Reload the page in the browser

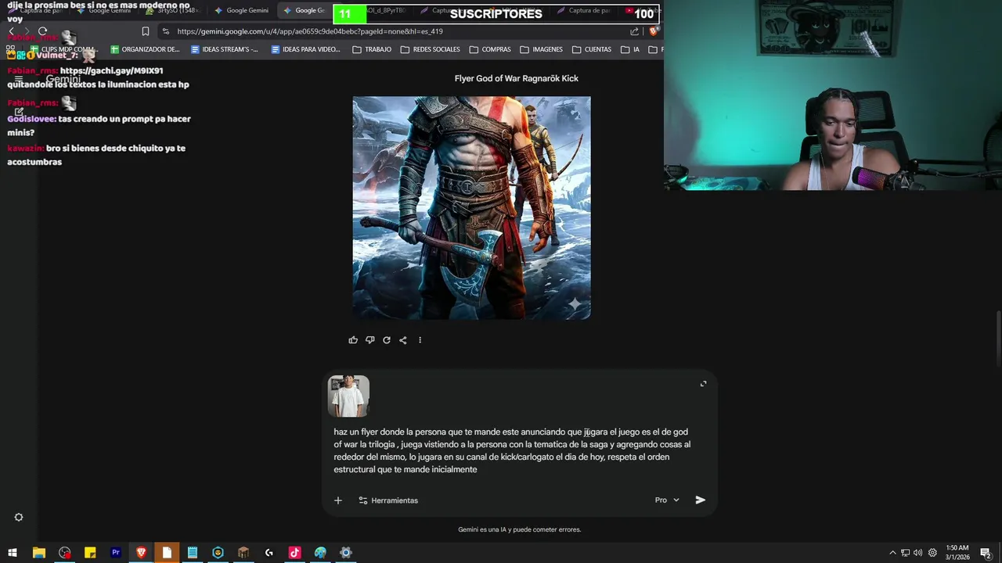(x=42, y=31)
